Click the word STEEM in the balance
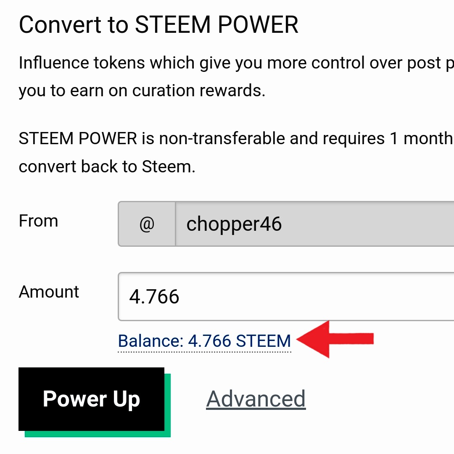The width and height of the screenshot is (454, 454). click(263, 341)
